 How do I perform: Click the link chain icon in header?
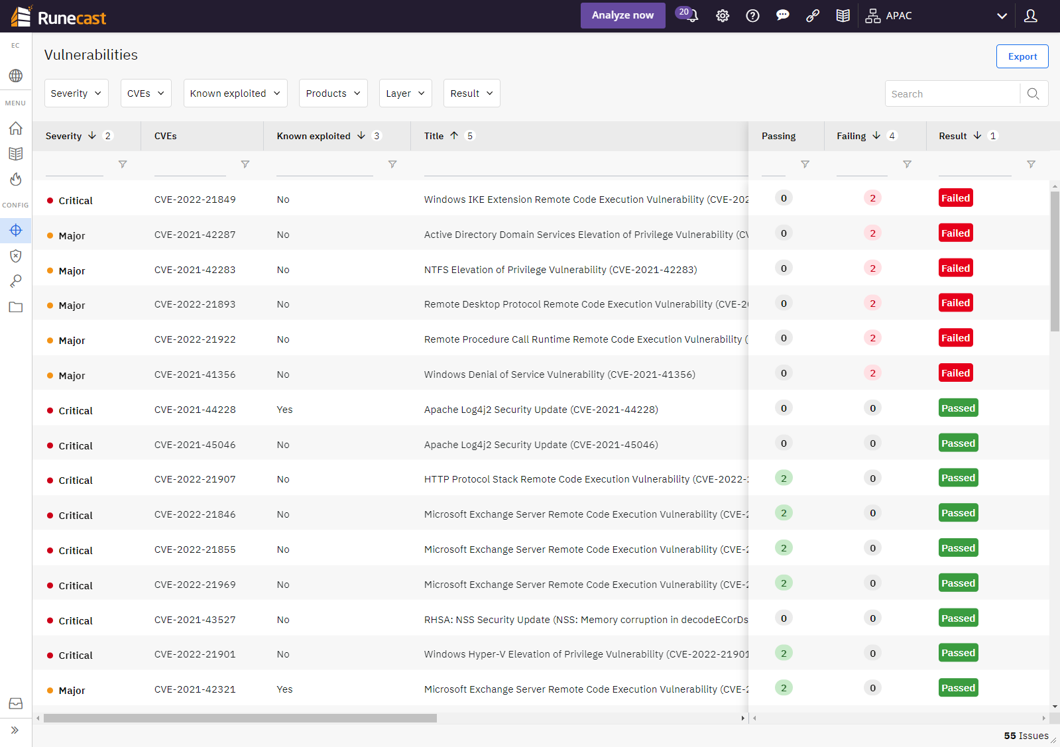pos(813,16)
